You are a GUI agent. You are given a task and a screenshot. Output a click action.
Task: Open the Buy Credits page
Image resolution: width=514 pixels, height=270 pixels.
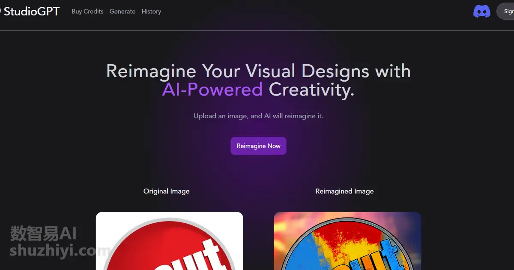(87, 12)
